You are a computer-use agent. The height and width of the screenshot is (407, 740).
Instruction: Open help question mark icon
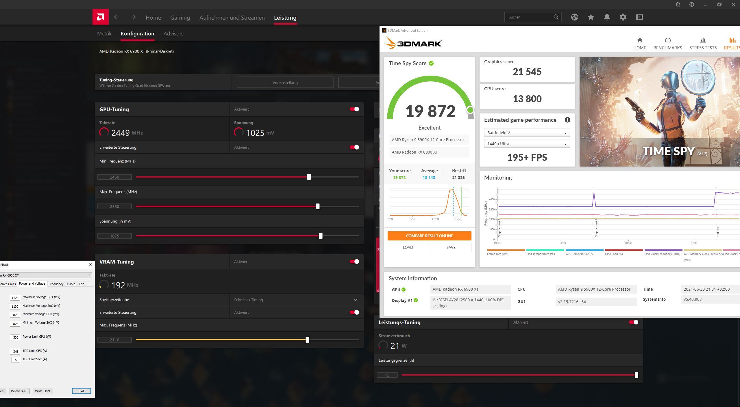point(692,4)
